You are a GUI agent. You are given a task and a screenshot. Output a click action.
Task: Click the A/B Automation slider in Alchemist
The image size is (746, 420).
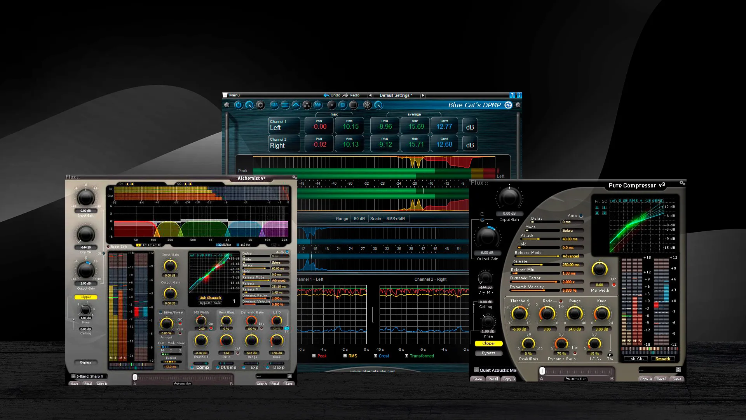pos(183,377)
